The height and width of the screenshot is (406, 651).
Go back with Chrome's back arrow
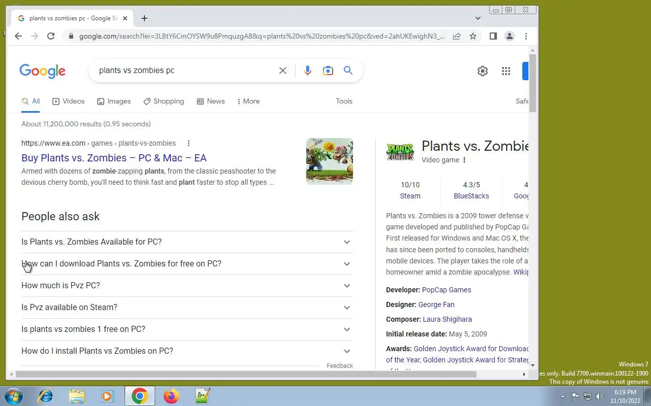point(18,36)
